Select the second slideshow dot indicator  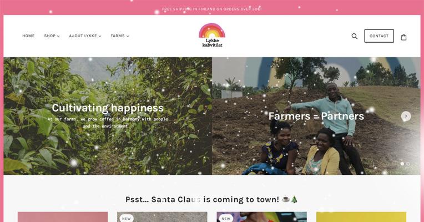(x=408, y=164)
